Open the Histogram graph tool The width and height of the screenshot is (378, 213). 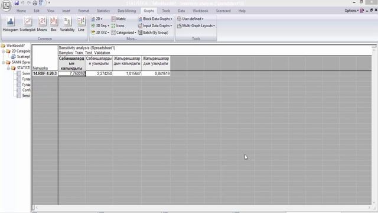click(x=11, y=24)
